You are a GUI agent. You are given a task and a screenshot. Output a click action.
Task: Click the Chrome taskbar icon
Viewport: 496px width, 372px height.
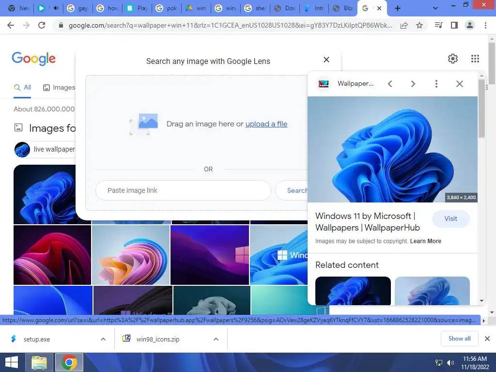tap(69, 362)
